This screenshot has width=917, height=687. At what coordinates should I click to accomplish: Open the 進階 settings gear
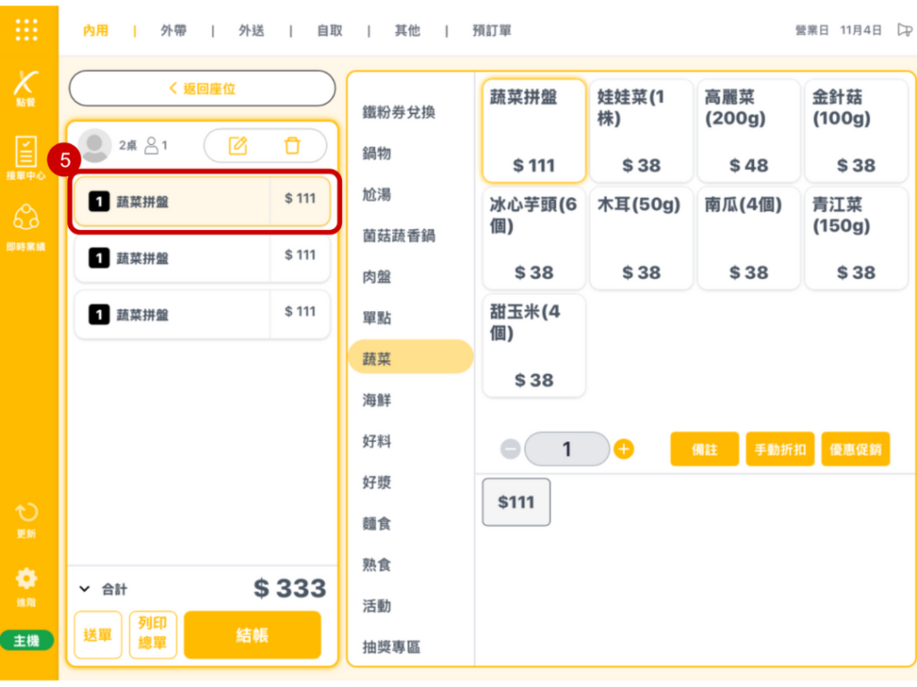[27, 583]
